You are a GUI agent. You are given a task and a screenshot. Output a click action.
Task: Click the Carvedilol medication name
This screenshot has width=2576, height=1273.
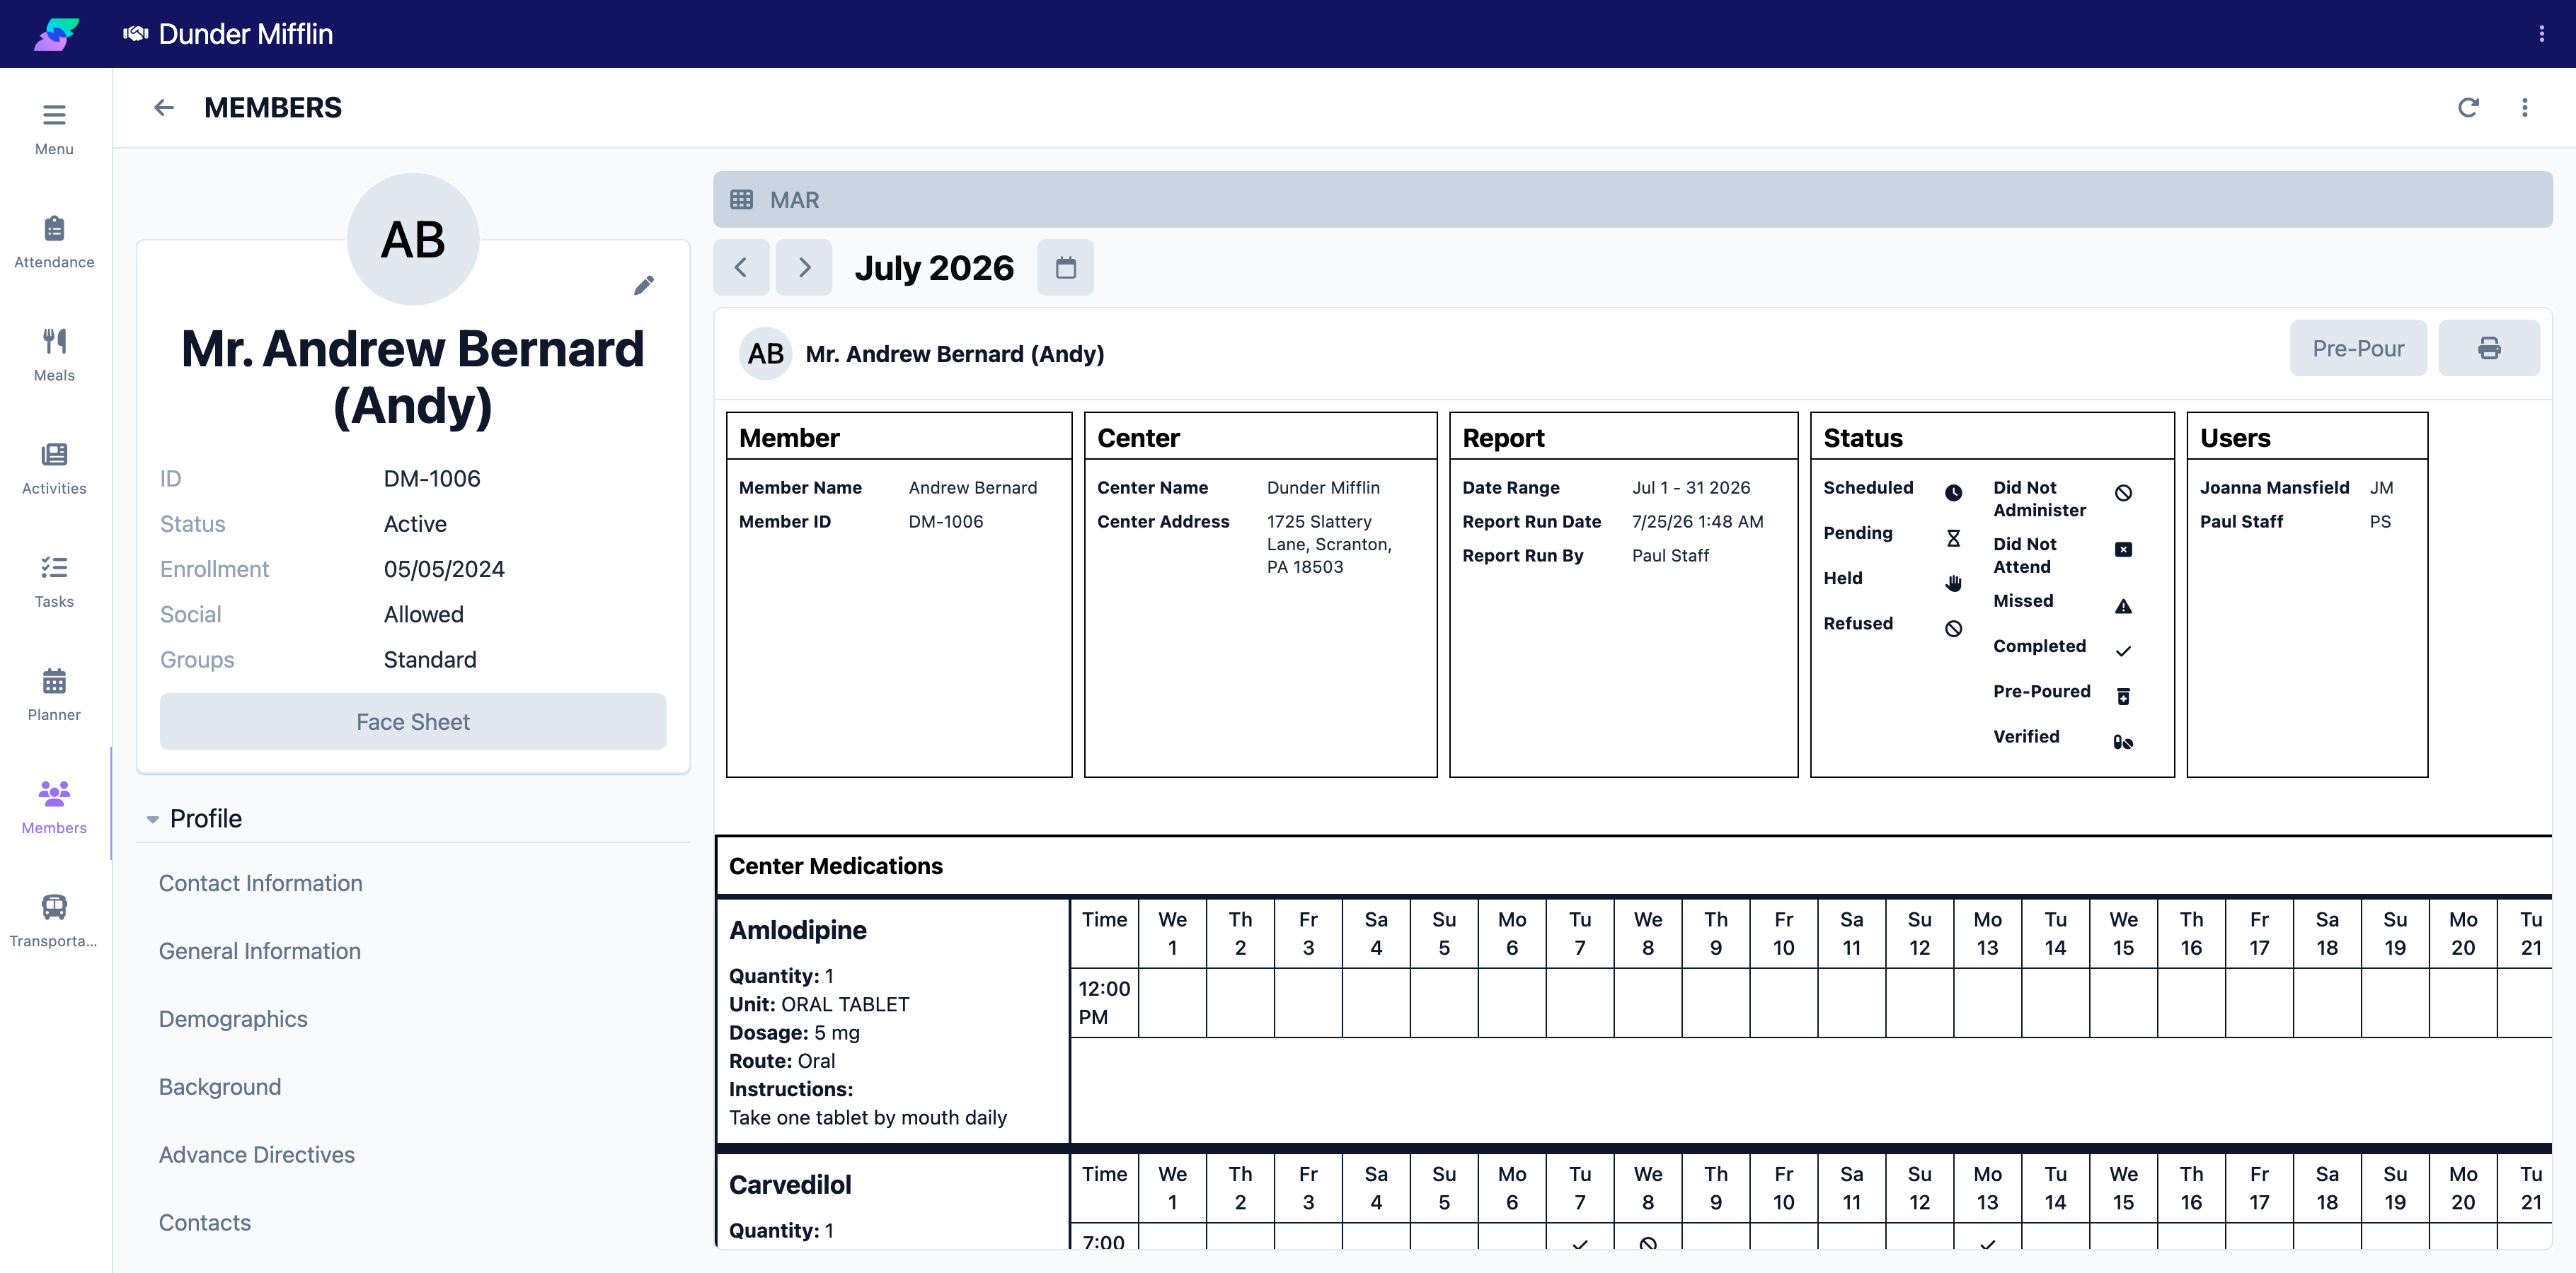[790, 1185]
